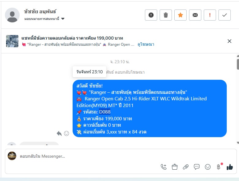
Task: Attach a file using the paperclip icon
Action: click(x=185, y=167)
